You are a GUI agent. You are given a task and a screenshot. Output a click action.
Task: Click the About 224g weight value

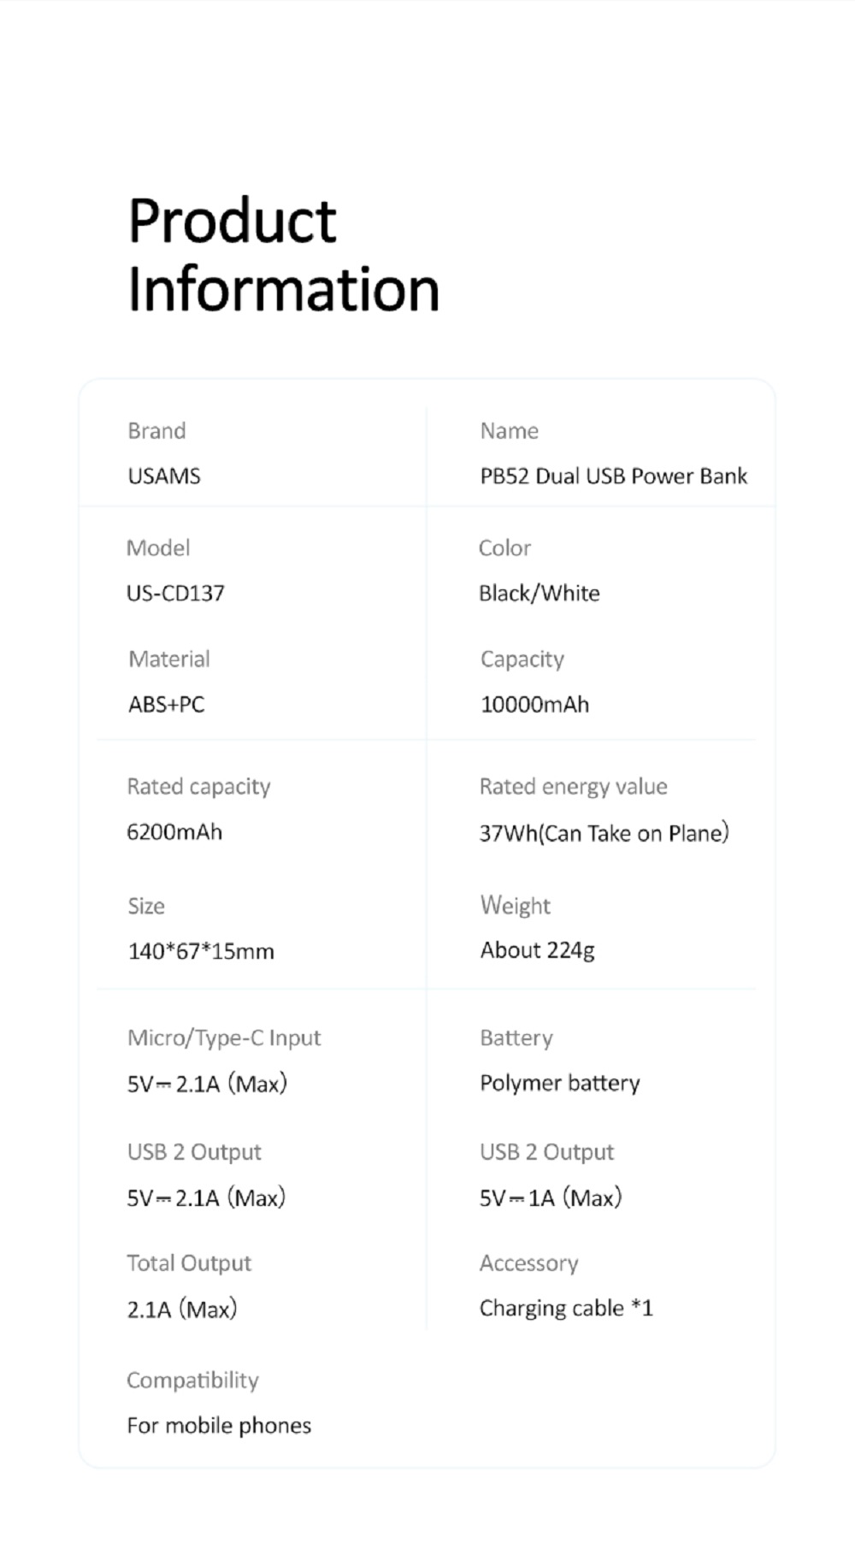[537, 950]
